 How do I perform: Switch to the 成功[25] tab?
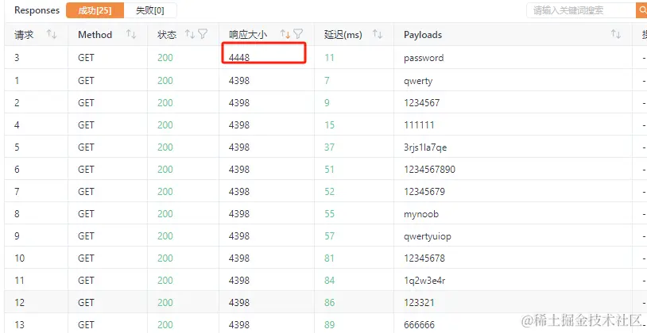(x=95, y=10)
